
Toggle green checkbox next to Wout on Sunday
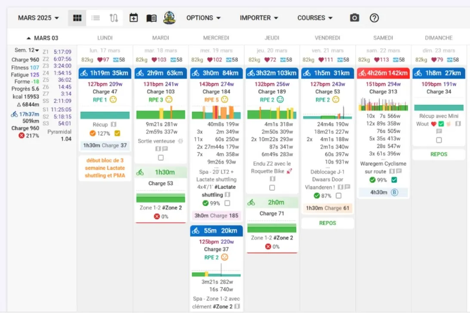pos(441,124)
